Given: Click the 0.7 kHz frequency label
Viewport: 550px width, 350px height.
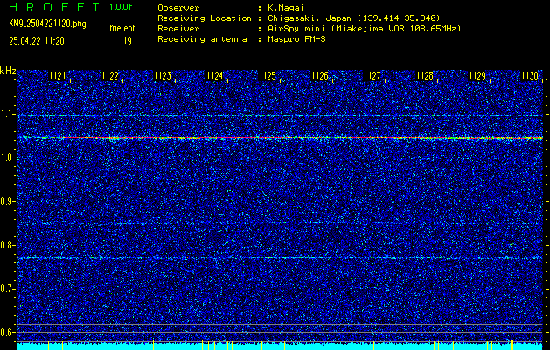Looking at the screenshot, I should click(x=7, y=289).
